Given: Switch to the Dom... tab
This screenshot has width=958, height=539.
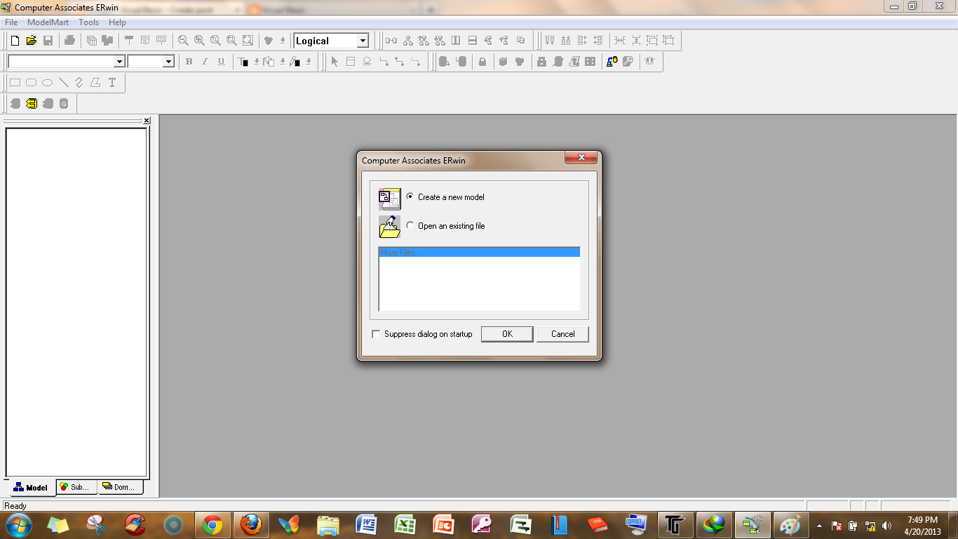Looking at the screenshot, I should (x=119, y=486).
